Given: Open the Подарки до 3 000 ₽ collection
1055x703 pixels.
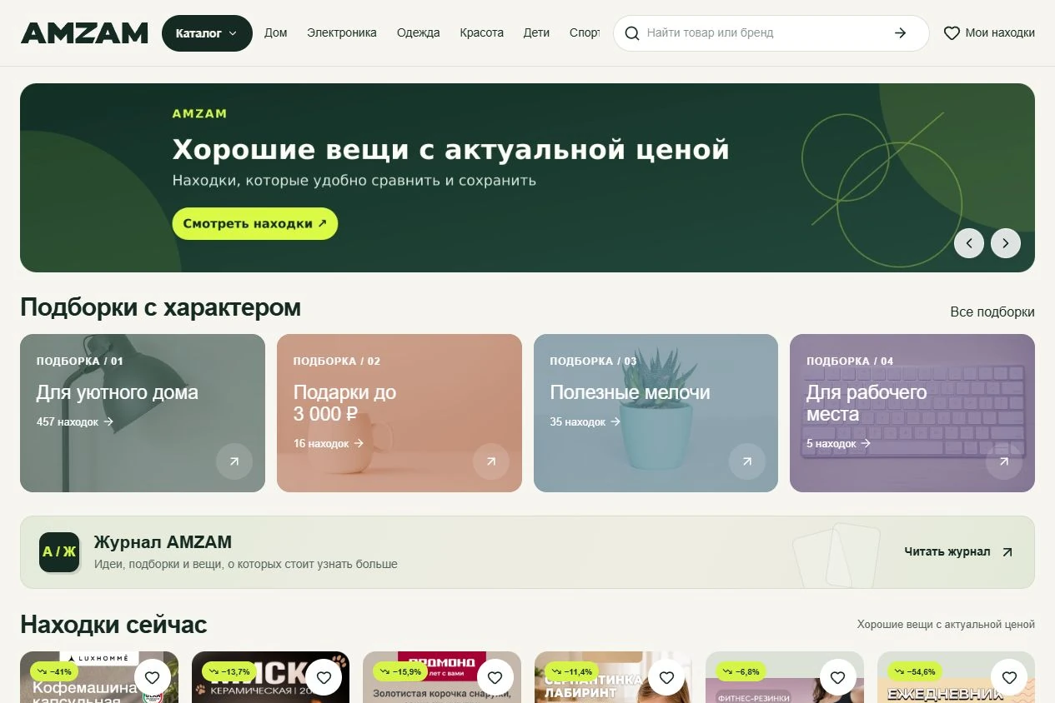Looking at the screenshot, I should [x=399, y=413].
